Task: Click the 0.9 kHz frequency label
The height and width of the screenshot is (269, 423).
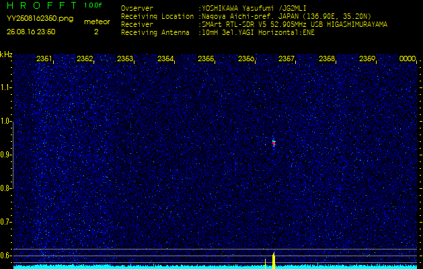Action: point(5,155)
